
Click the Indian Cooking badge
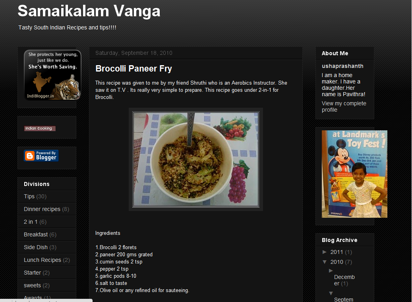click(40, 128)
